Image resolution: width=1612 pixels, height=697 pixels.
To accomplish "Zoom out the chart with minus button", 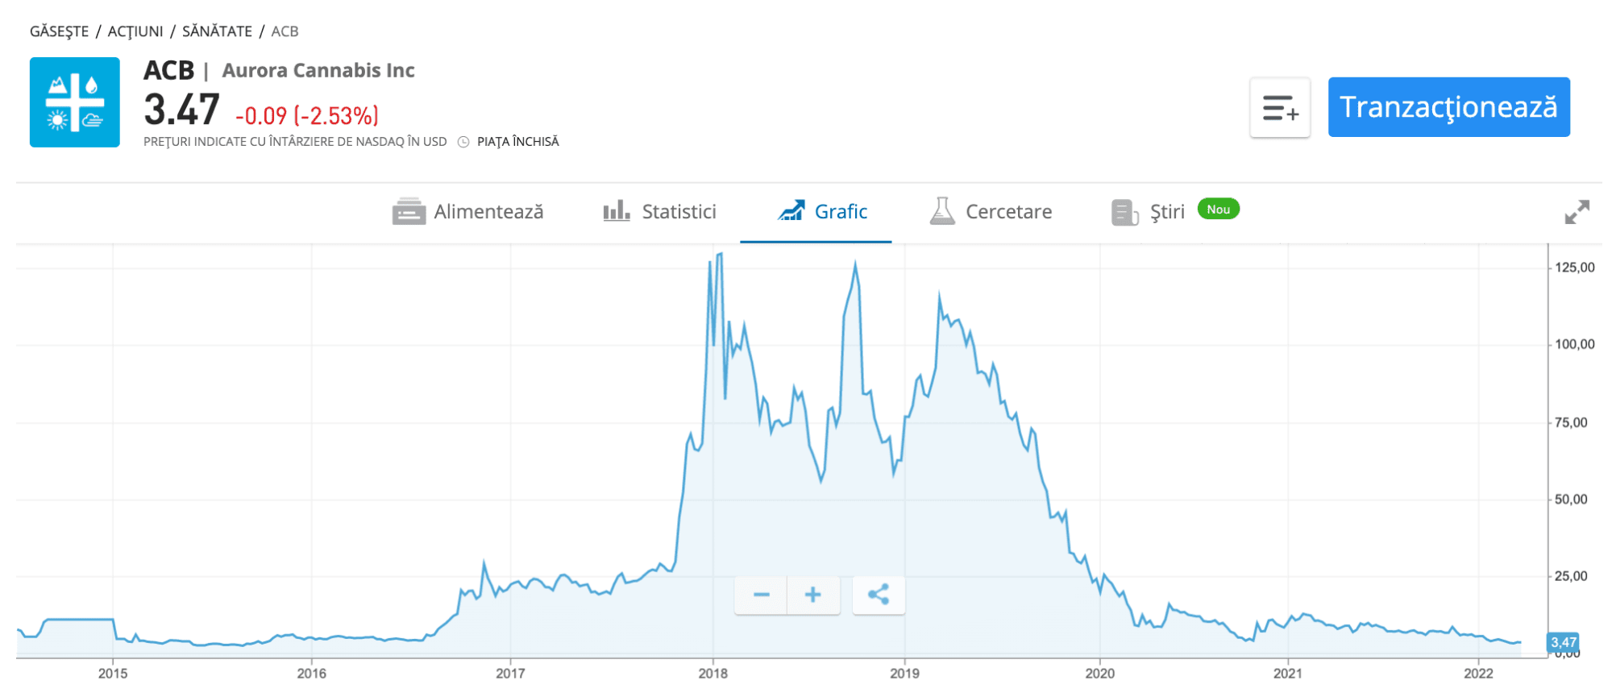I will [x=761, y=595].
